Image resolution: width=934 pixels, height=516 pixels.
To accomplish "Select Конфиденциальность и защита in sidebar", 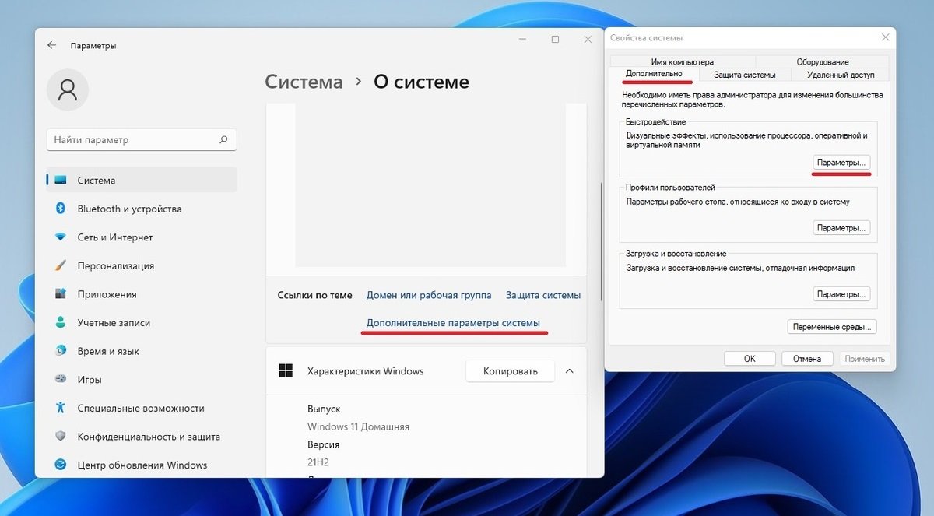I will pos(142,437).
